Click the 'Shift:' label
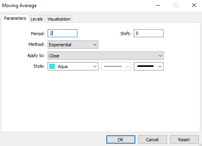 point(125,34)
